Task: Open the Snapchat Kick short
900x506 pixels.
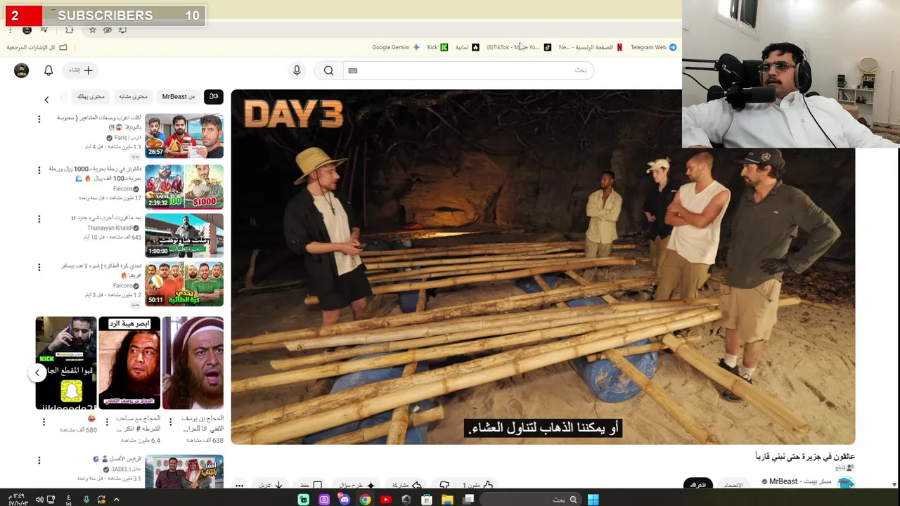Action: pyautogui.click(x=66, y=363)
